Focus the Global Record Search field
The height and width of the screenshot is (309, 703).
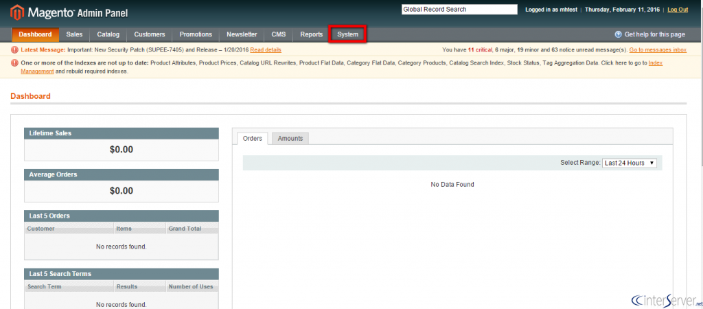tap(459, 10)
